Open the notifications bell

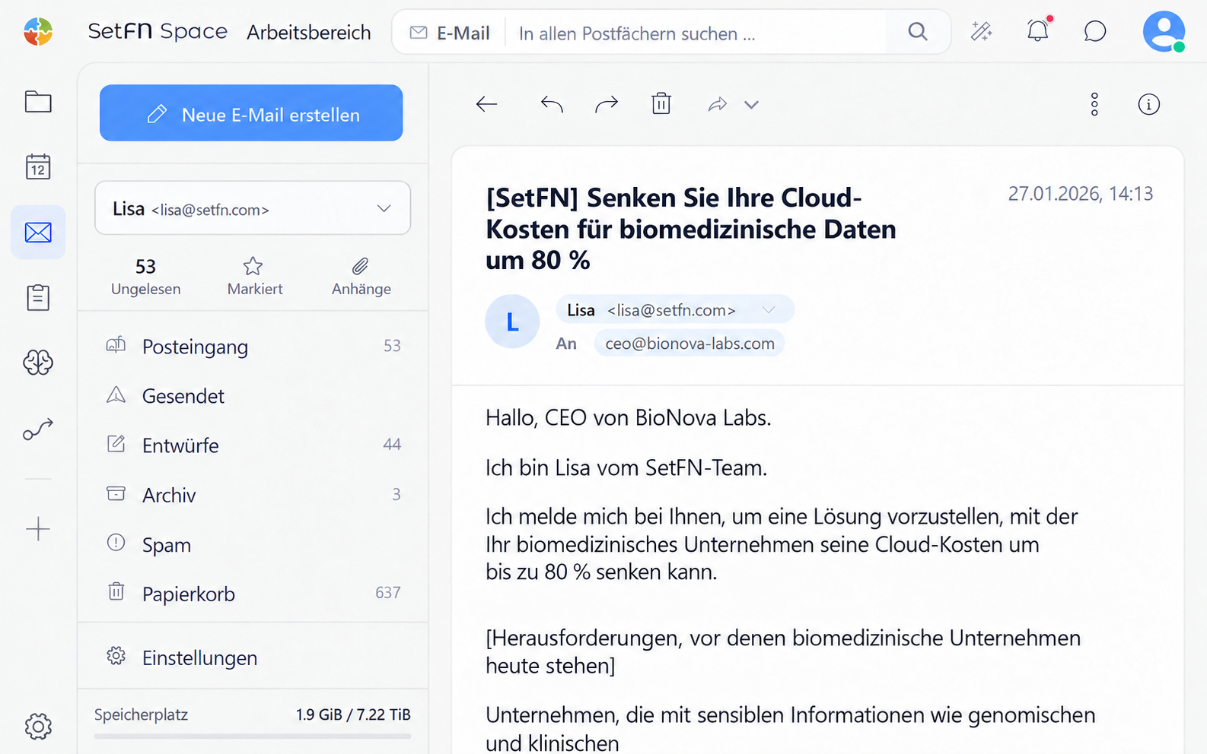pos(1038,30)
